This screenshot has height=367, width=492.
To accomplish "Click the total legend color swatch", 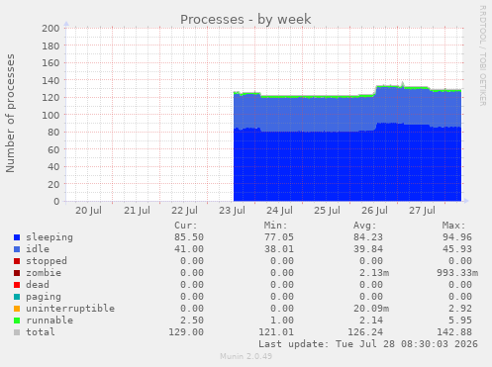I will pyautogui.click(x=17, y=332).
